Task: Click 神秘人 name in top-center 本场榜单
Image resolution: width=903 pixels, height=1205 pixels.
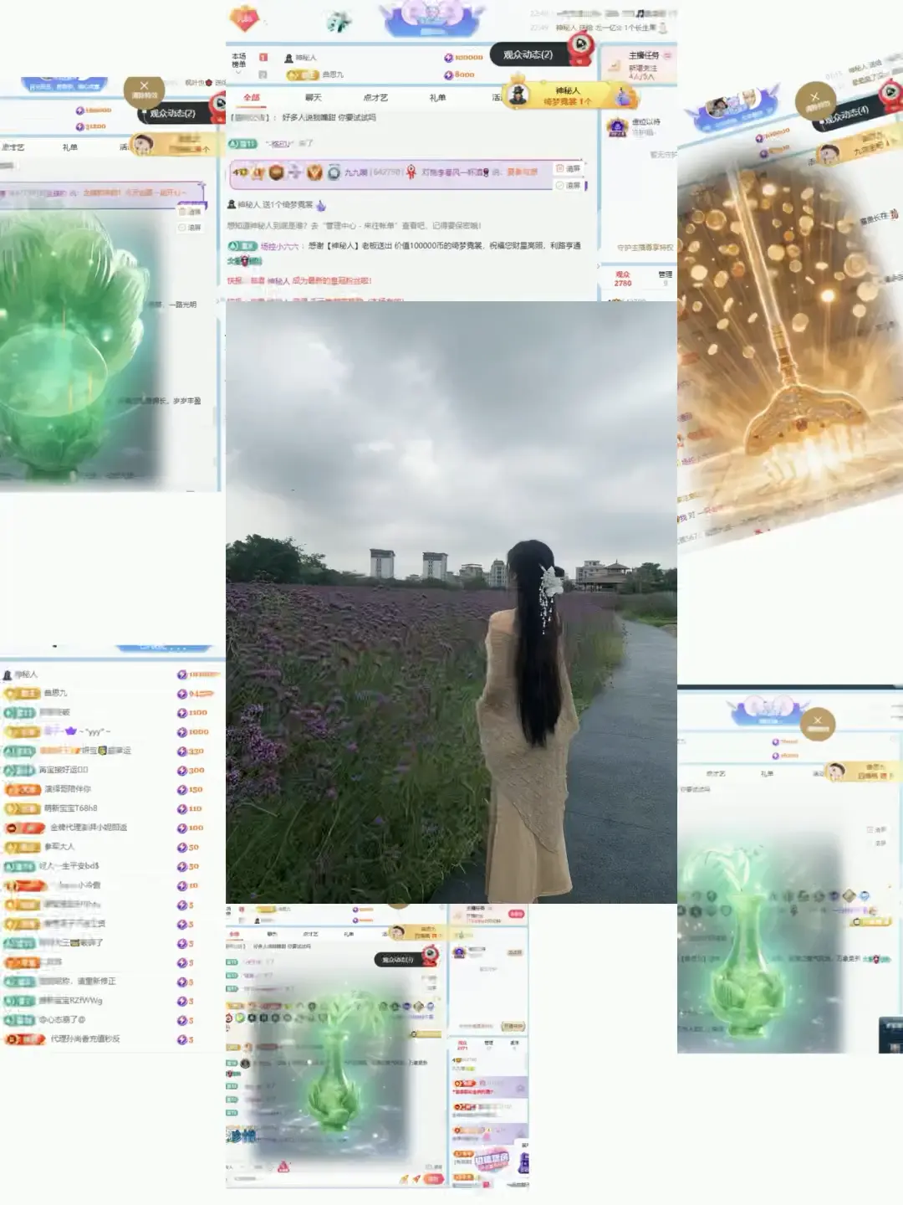Action: tap(306, 58)
